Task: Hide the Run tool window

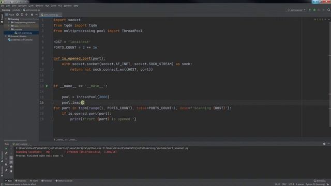Action: coord(329,144)
